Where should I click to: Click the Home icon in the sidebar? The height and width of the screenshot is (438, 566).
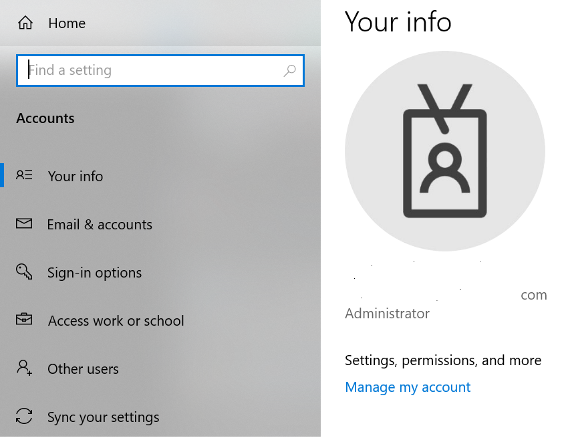(27, 22)
